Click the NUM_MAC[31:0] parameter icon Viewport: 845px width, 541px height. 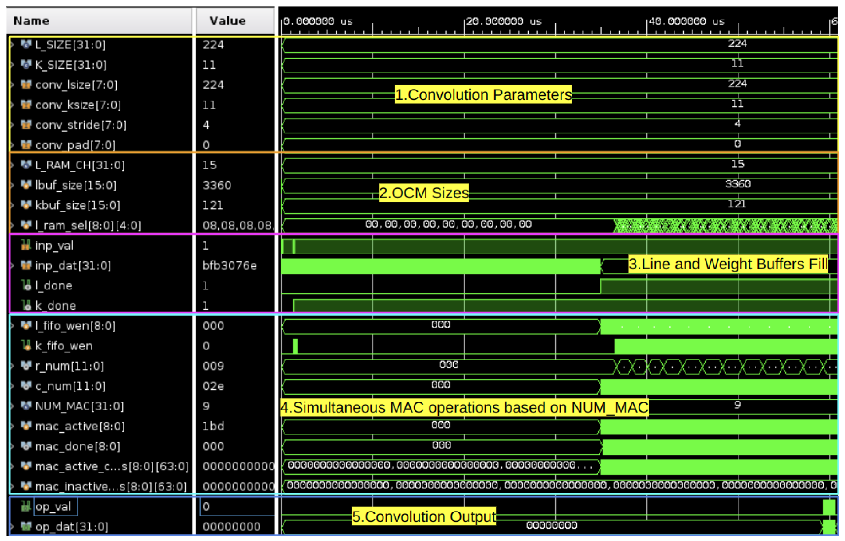pos(26,406)
